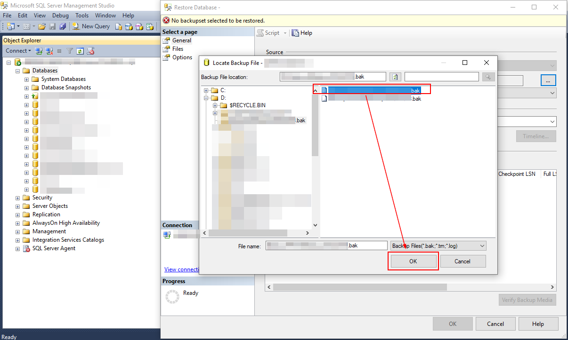Screen dimensions: 568x340
Task: Open the Window menu
Action: pos(105,16)
